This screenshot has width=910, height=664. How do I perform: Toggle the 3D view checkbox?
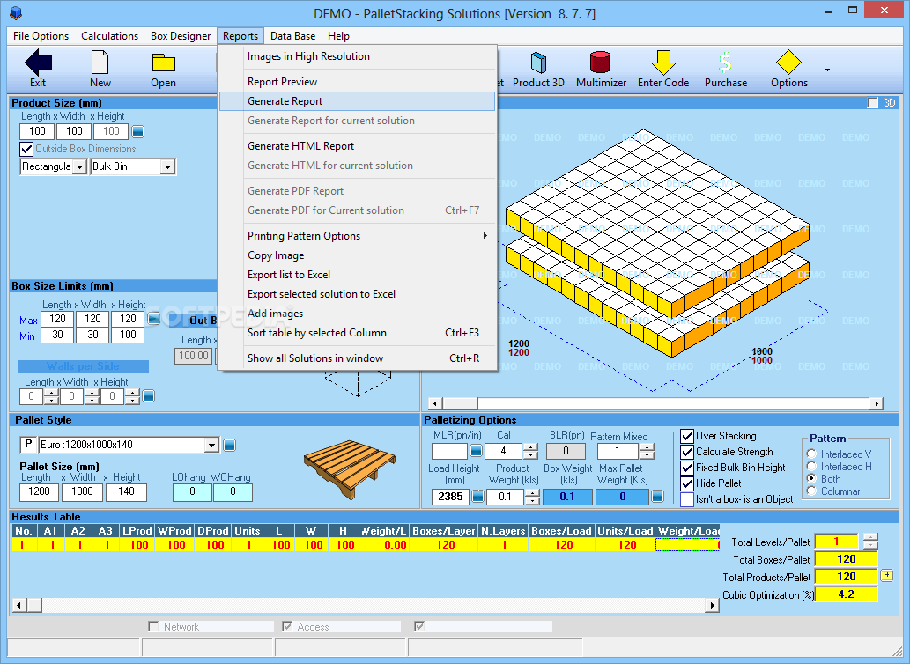(x=872, y=103)
